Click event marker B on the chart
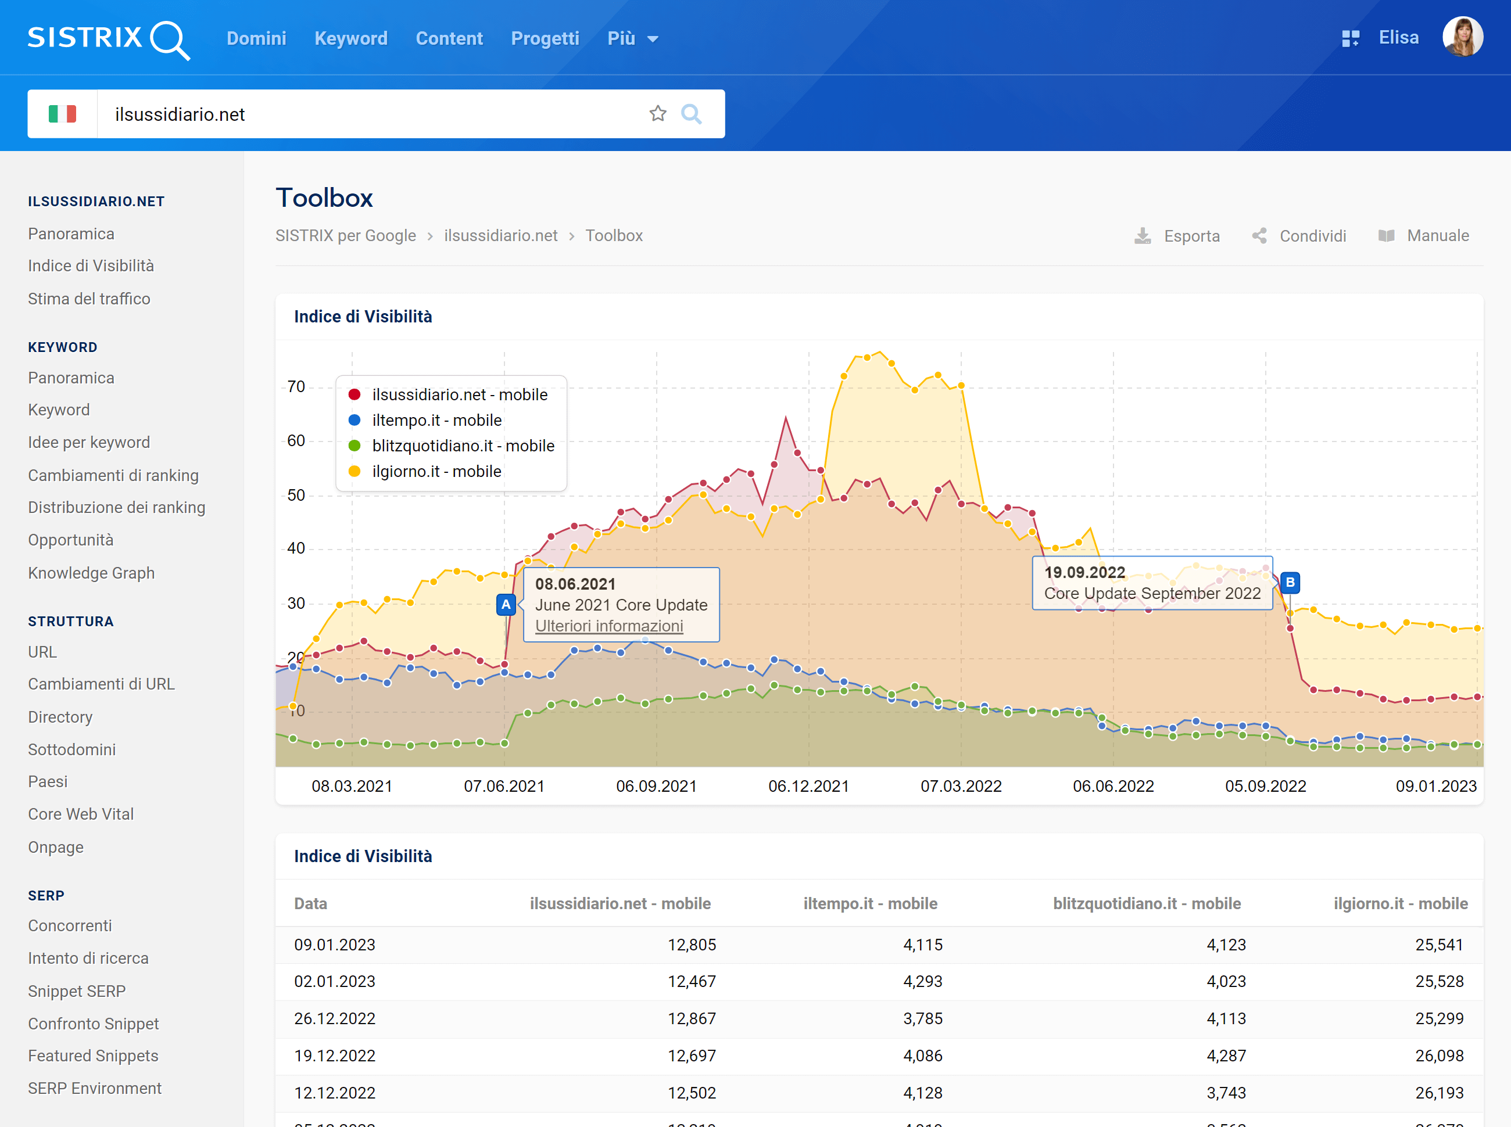Viewport: 1511px width, 1127px height. (x=1289, y=583)
